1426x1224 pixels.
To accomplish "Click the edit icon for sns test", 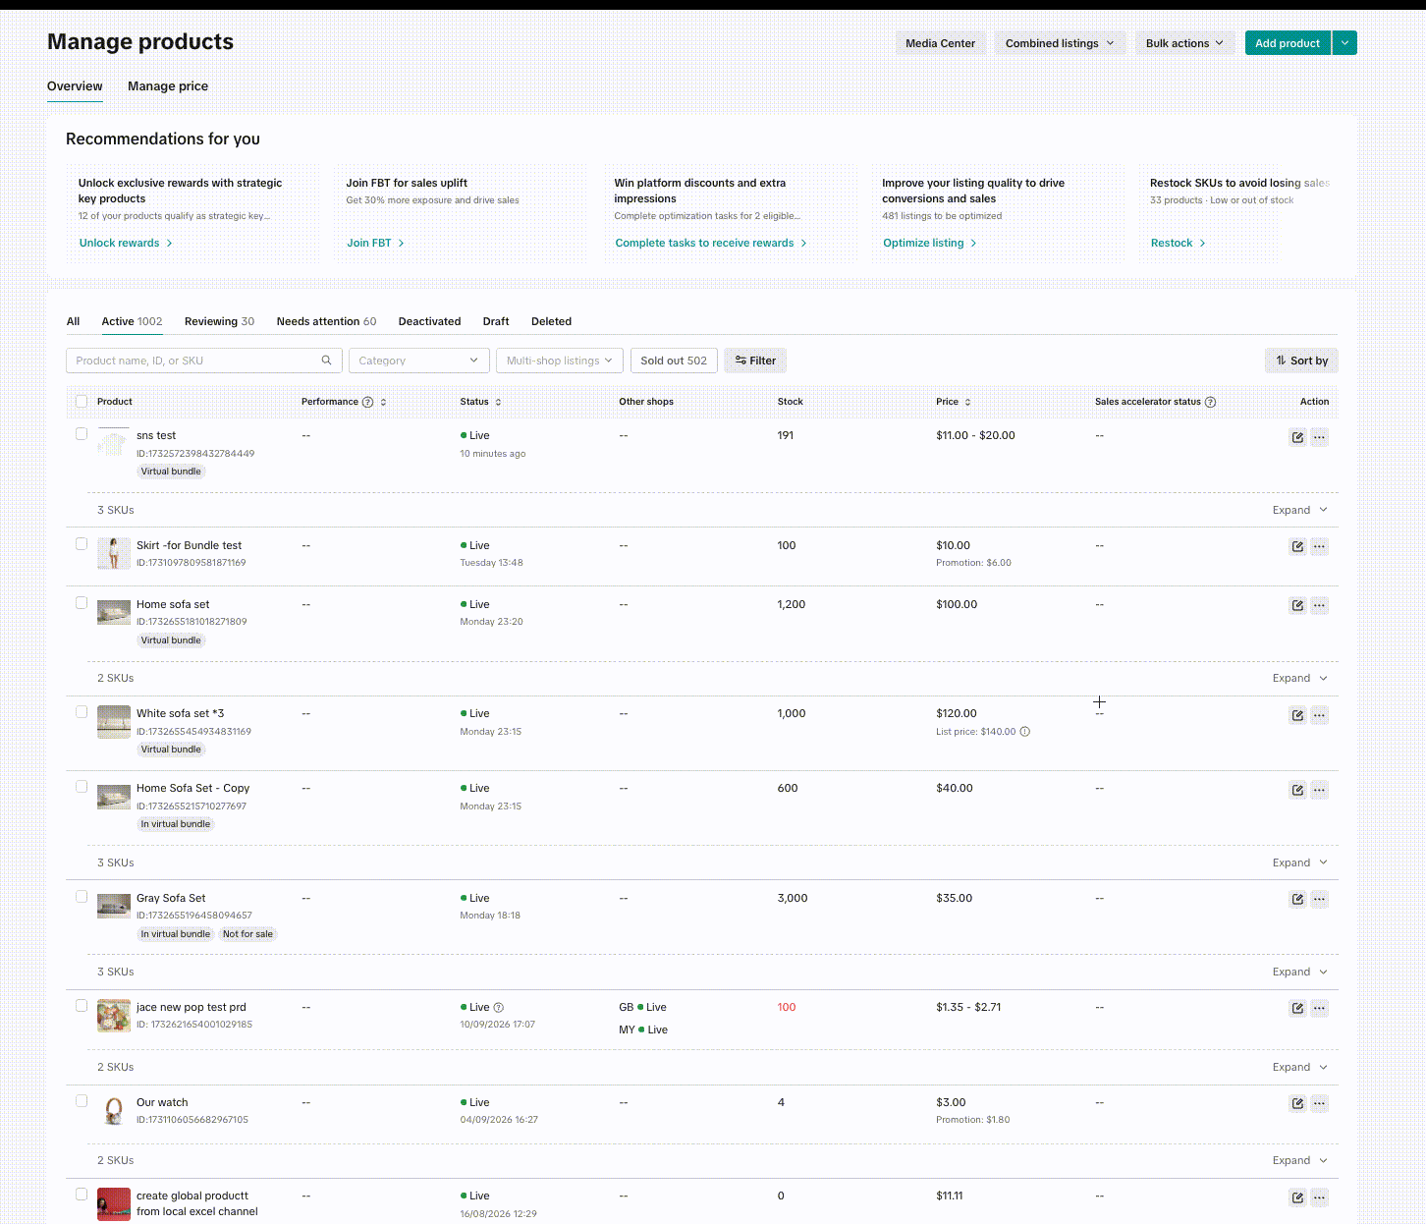I will 1297,437.
